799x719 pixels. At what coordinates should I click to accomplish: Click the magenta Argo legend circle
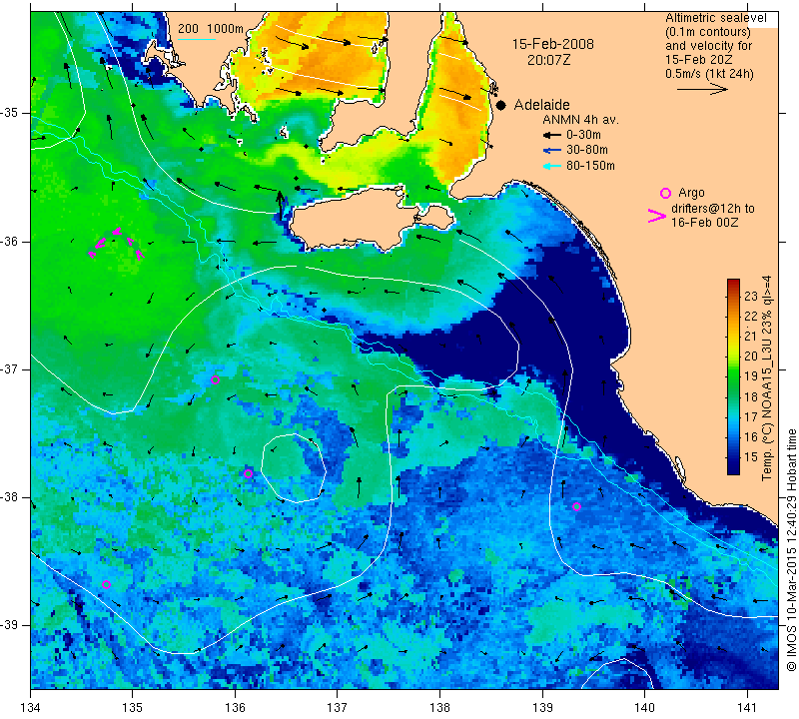click(665, 193)
